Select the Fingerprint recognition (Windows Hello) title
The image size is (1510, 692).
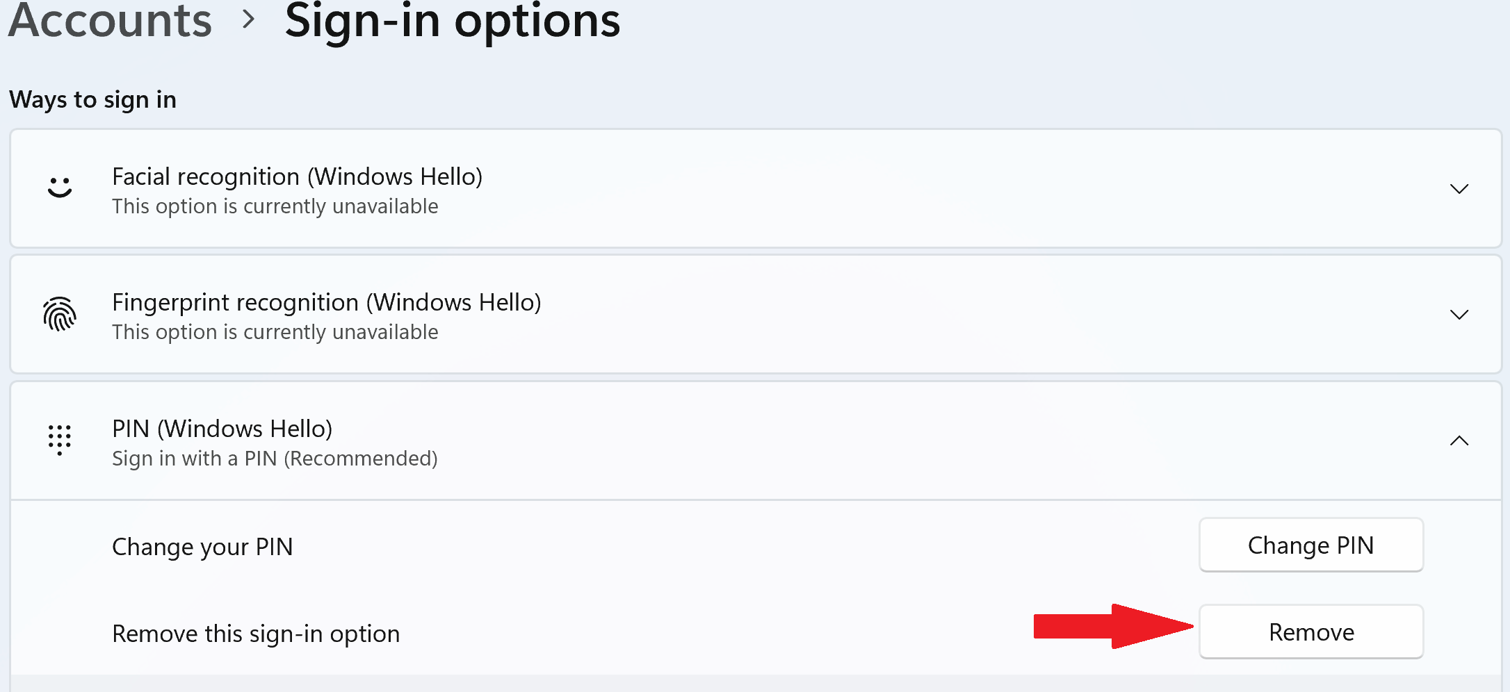pyautogui.click(x=327, y=302)
